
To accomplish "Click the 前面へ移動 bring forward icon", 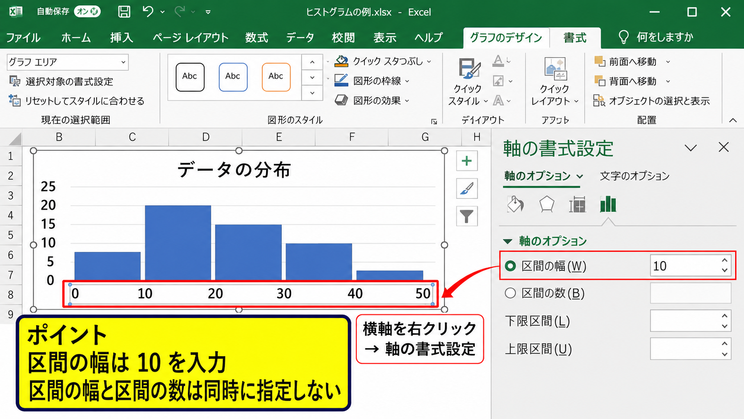I will (x=600, y=61).
